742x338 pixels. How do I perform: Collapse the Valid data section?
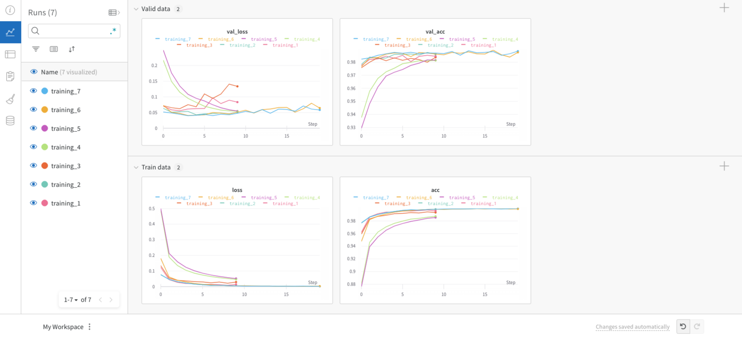coord(136,9)
